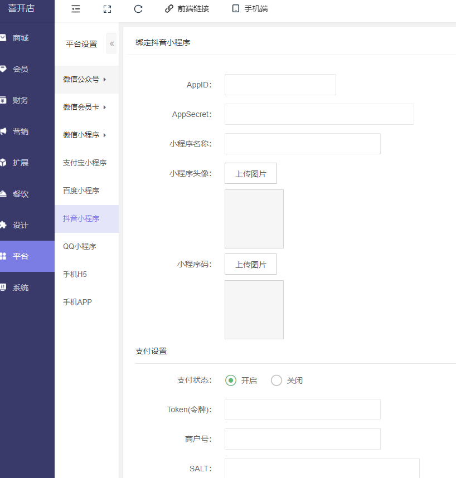Click the 商城 sidebar icon
The width and height of the screenshot is (456, 478).
[3, 38]
